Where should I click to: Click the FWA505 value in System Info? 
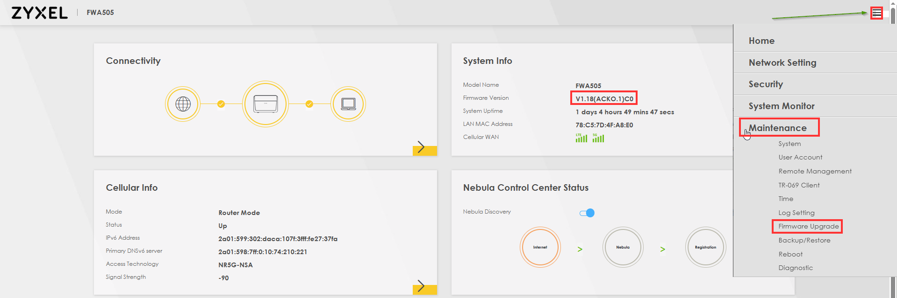click(x=588, y=86)
